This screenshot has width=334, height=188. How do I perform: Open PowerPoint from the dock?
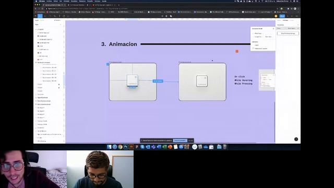[170, 147]
